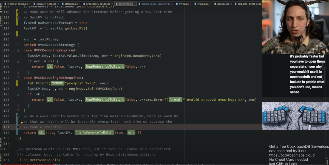Close the col_mvcc.go editor tab
The height and width of the screenshot is (165, 329).
(135, 4)
